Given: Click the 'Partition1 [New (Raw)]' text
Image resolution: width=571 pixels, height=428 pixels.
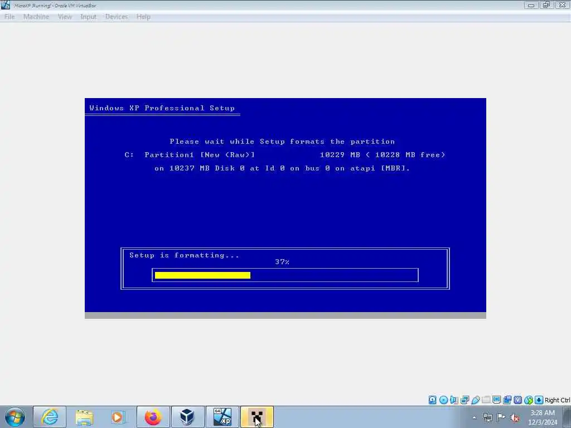Looking at the screenshot, I should pos(200,155).
